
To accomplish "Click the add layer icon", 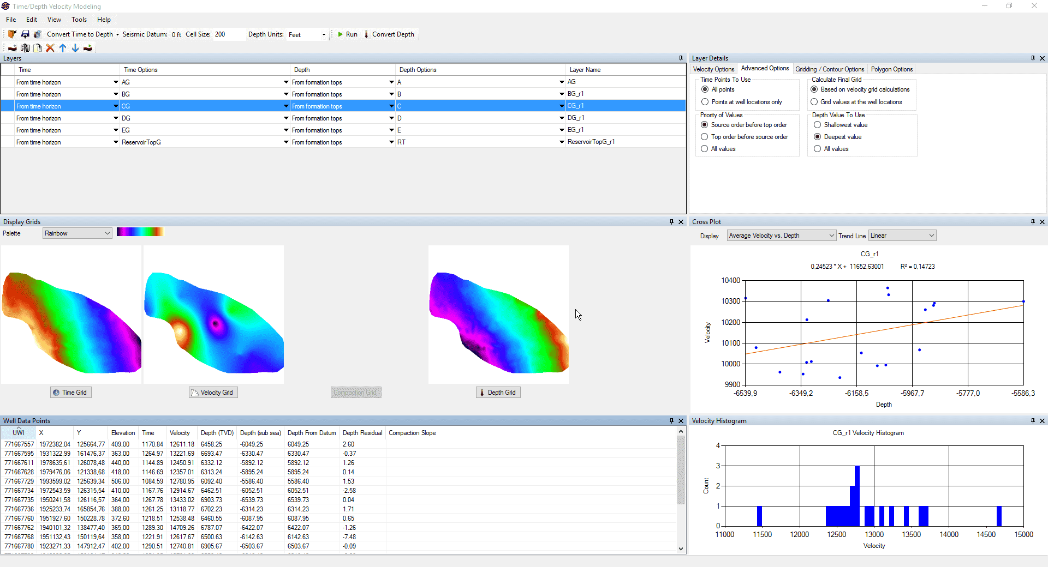I will pos(12,48).
